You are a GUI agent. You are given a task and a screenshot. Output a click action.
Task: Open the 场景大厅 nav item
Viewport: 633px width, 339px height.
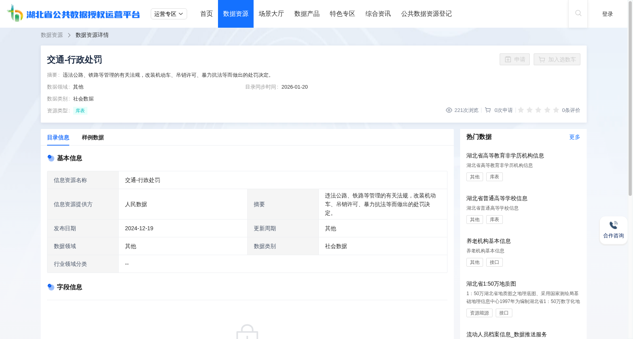tap(271, 14)
